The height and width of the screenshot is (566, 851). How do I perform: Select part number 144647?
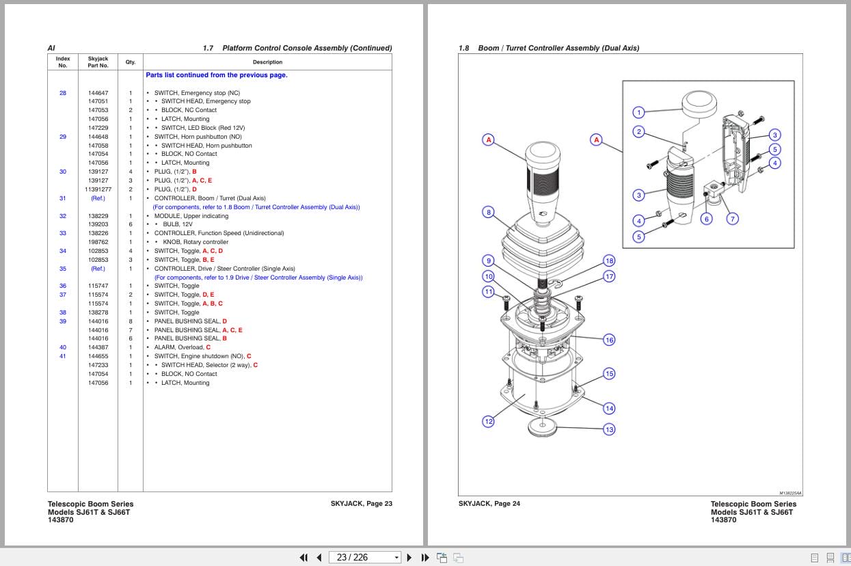click(x=98, y=93)
